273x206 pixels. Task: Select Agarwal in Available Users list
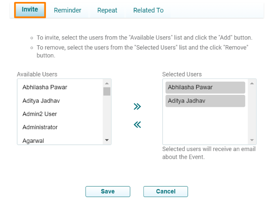tap(33, 140)
